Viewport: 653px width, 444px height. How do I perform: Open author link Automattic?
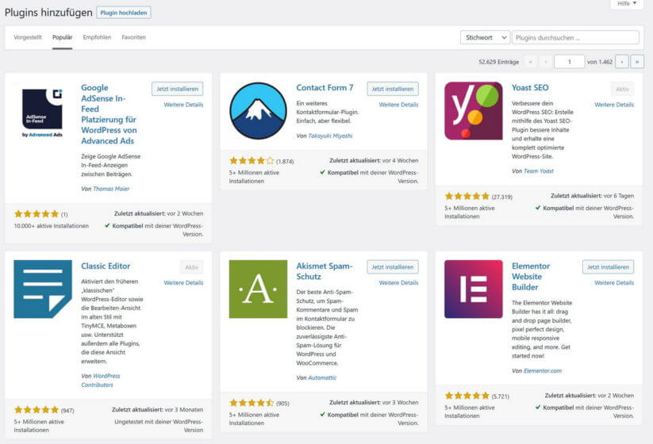pyautogui.click(x=322, y=378)
